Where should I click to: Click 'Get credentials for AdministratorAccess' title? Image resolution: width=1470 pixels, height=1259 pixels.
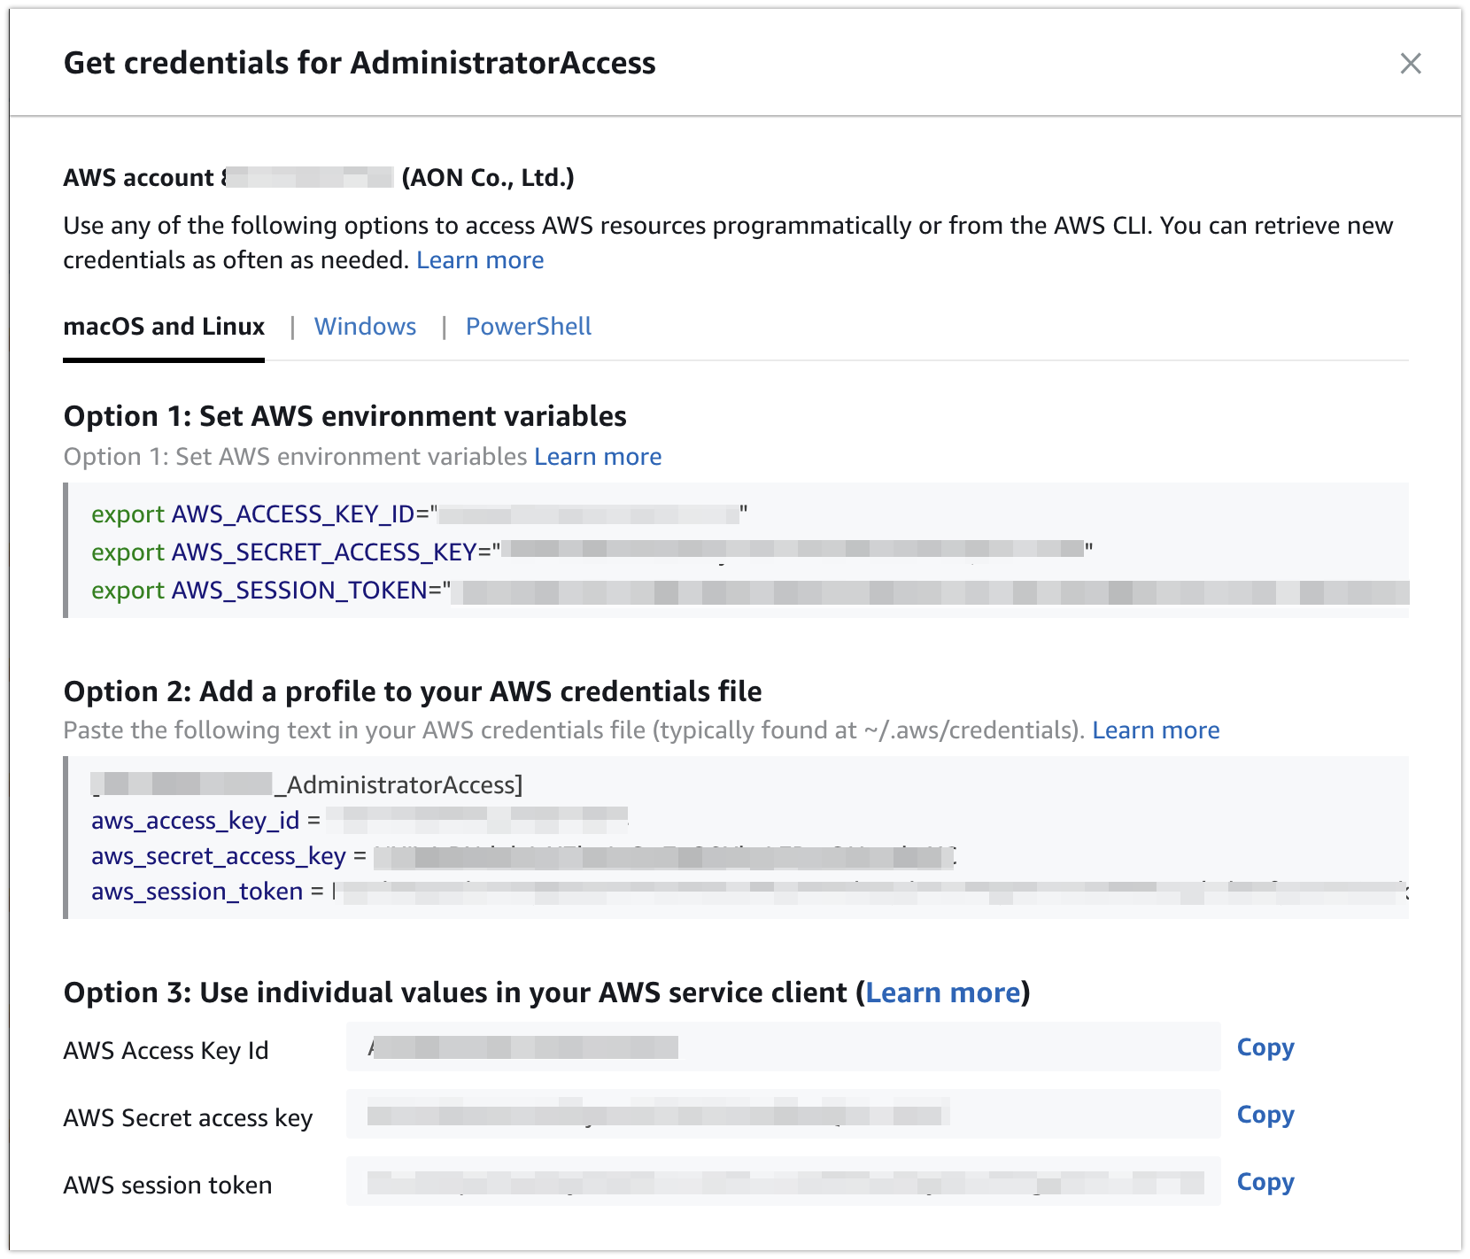tap(360, 63)
